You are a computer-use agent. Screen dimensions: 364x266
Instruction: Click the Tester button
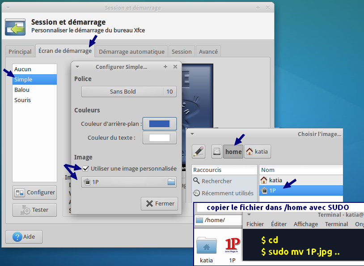click(35, 210)
